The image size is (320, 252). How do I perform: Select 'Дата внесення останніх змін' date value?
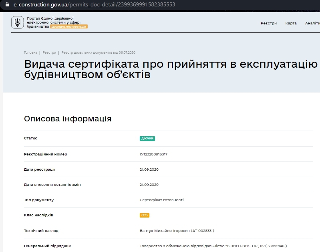(149, 185)
